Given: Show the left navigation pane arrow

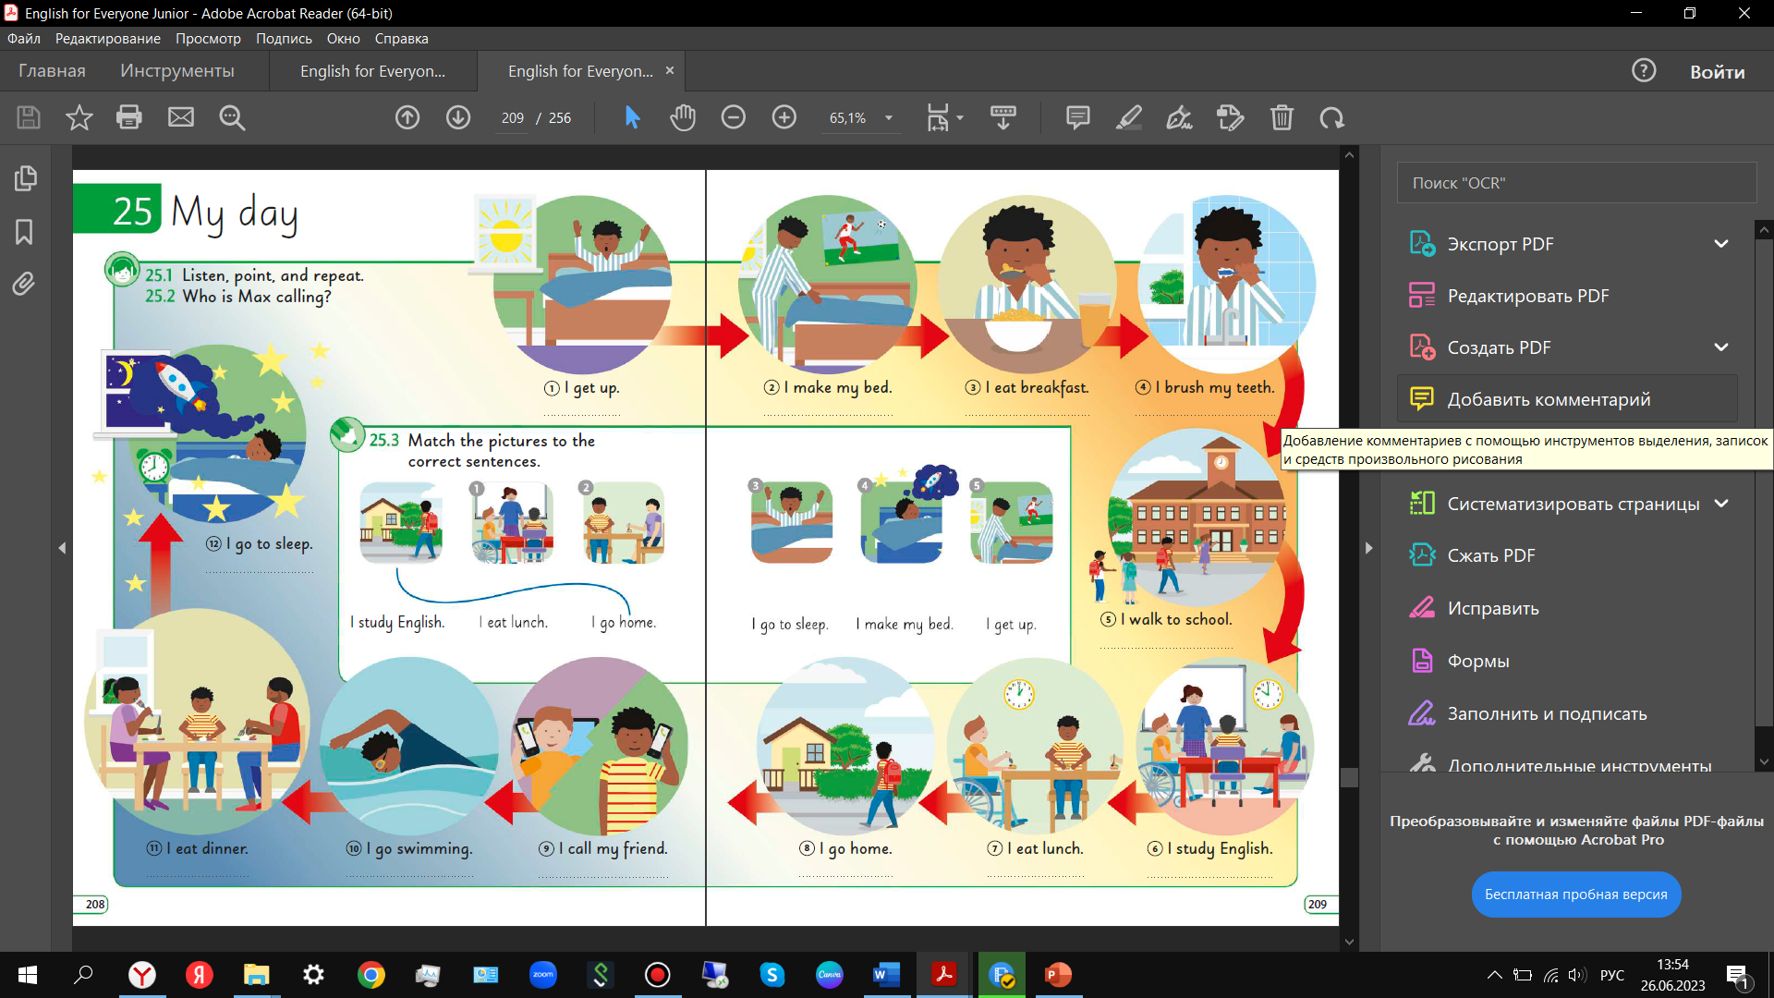Looking at the screenshot, I should (62, 548).
